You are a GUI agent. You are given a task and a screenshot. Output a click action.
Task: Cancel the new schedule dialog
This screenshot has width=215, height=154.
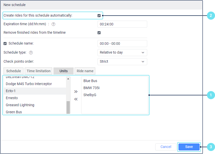(x=166, y=147)
